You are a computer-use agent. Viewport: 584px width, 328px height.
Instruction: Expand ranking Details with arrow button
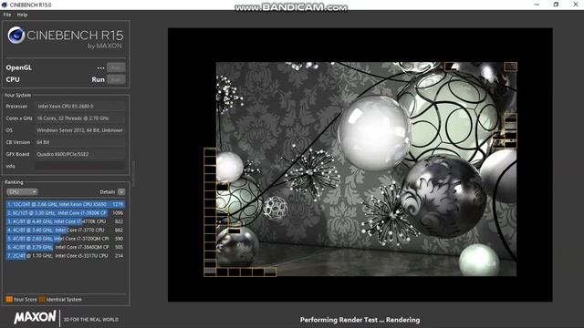[121, 192]
